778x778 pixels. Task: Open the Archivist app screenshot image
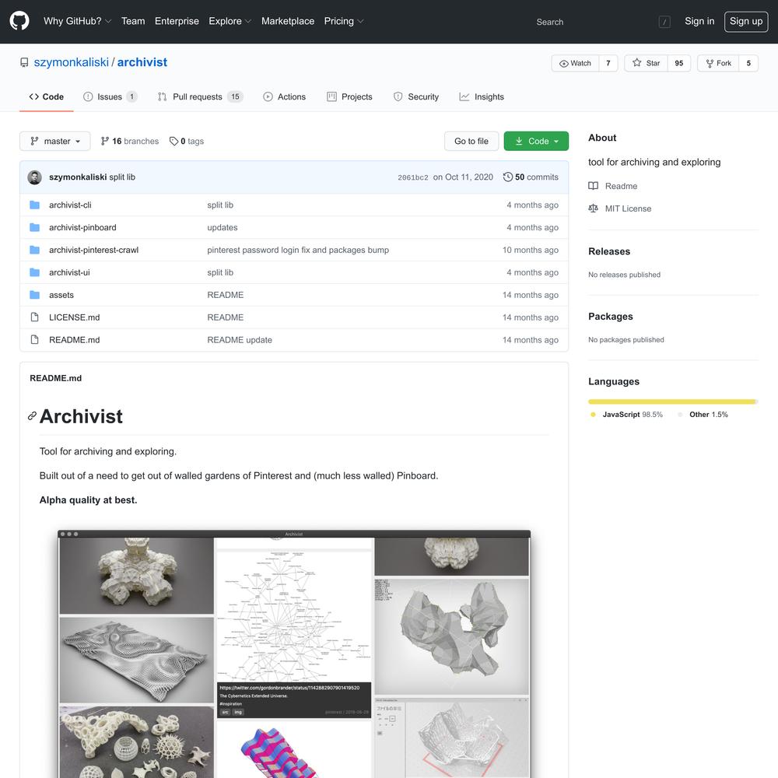tap(294, 654)
